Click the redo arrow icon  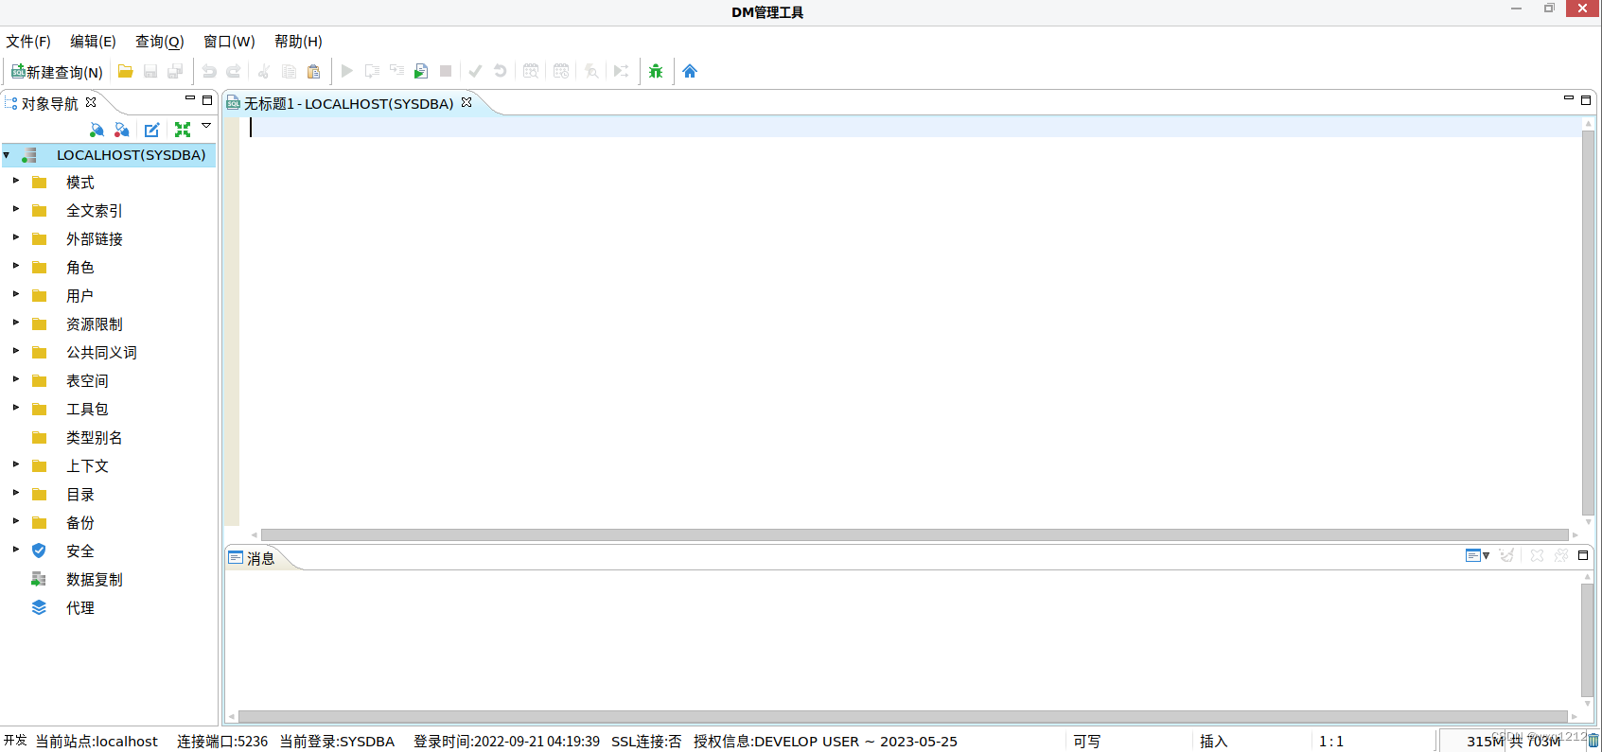coord(233,71)
